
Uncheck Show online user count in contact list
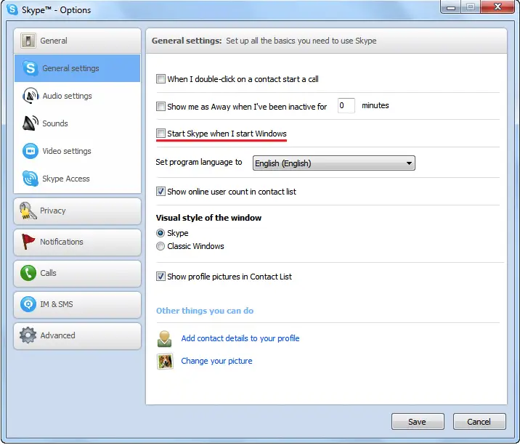(161, 192)
